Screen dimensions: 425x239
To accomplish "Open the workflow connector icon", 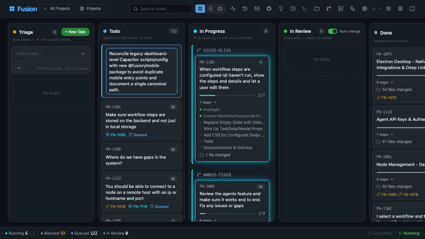I will coord(353,9).
